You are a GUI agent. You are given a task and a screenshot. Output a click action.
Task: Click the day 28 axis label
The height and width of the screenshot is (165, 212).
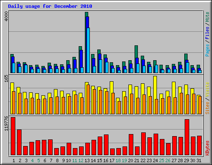[180, 160]
